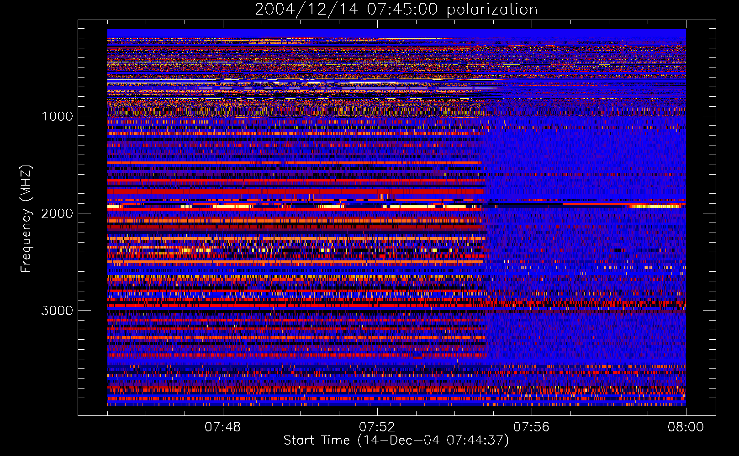Click the 1000 frequency tick label

pos(57,116)
